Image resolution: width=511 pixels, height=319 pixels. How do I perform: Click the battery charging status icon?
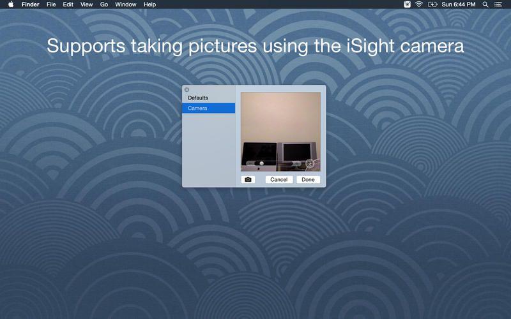(432, 4)
